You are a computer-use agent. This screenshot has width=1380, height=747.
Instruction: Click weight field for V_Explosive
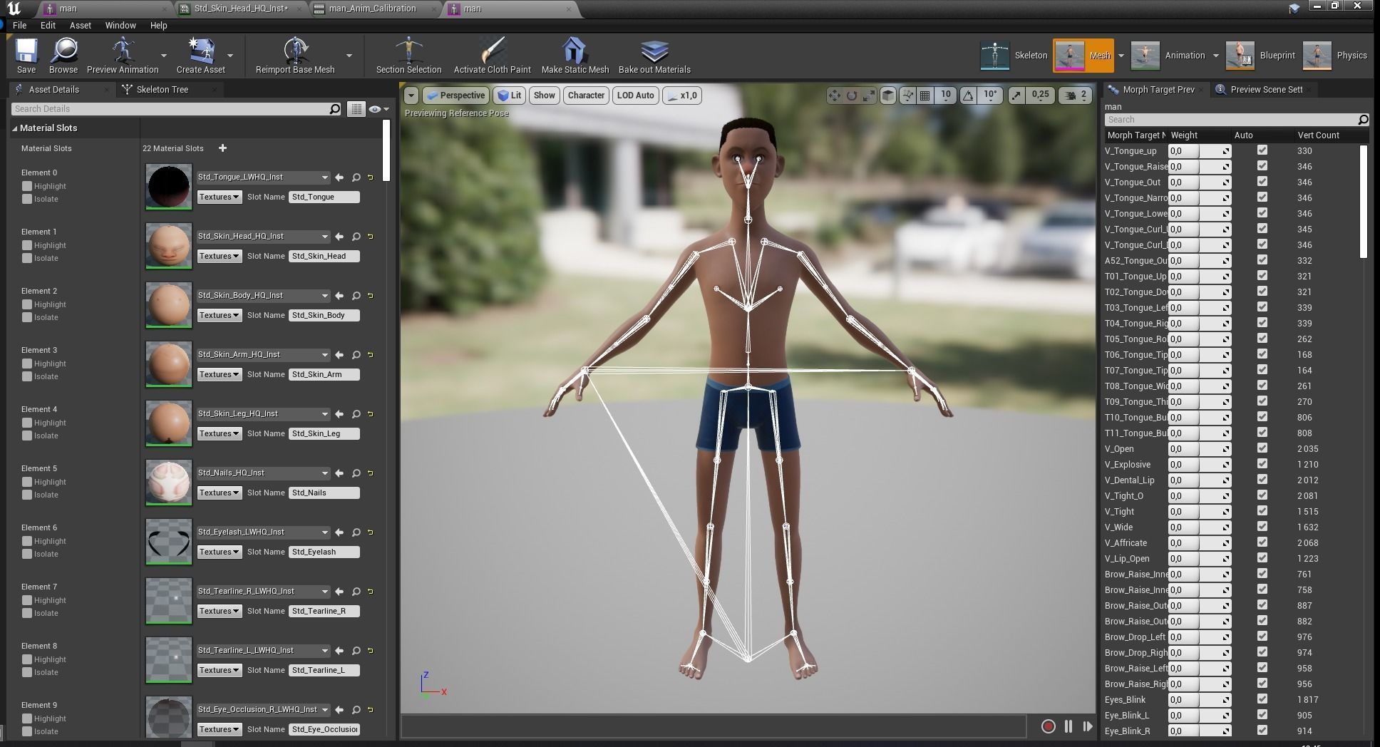[x=1199, y=465]
